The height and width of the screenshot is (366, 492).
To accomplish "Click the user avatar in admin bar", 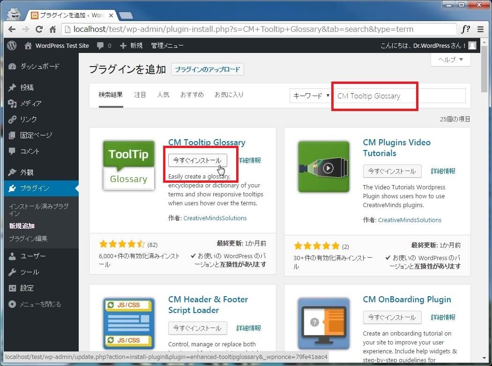I will click(472, 45).
